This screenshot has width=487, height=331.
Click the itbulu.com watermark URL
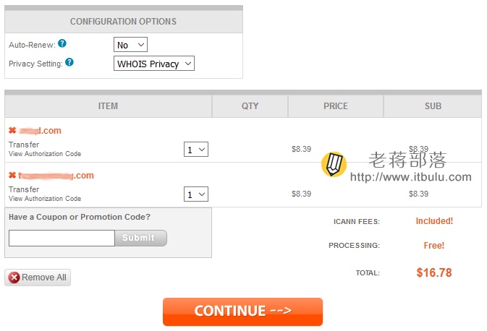[411, 177]
